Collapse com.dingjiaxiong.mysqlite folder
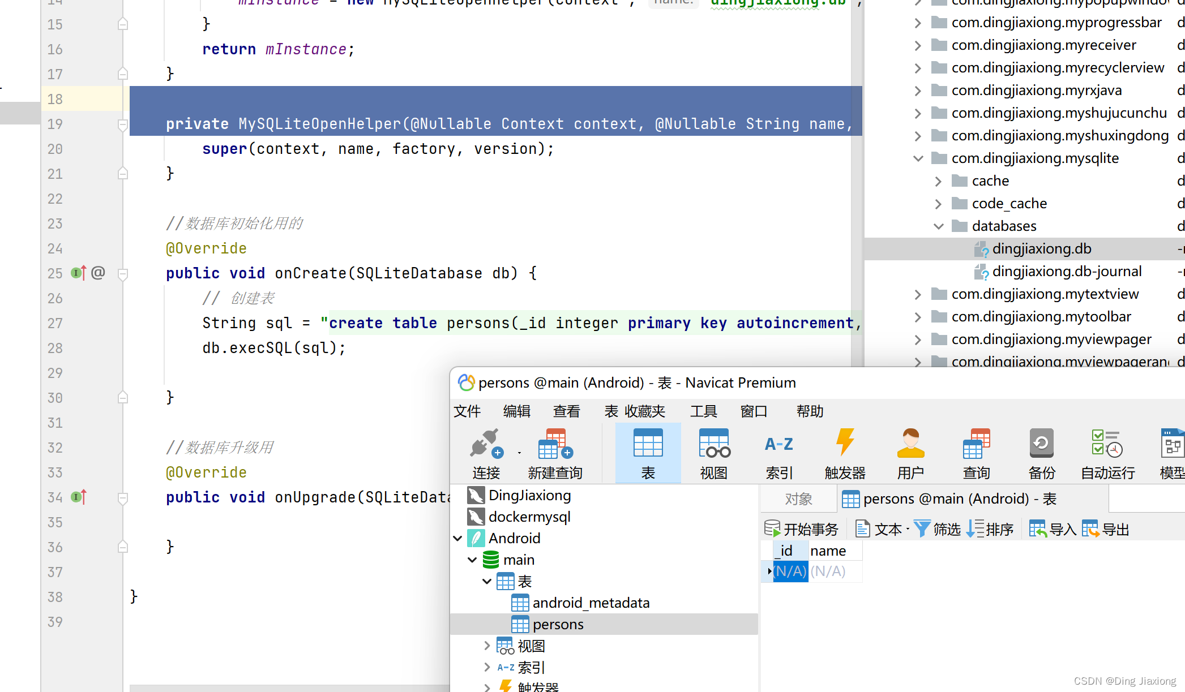Image resolution: width=1185 pixels, height=692 pixels. pyautogui.click(x=918, y=158)
